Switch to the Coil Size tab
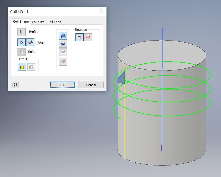The image size is (221, 177). 38,22
